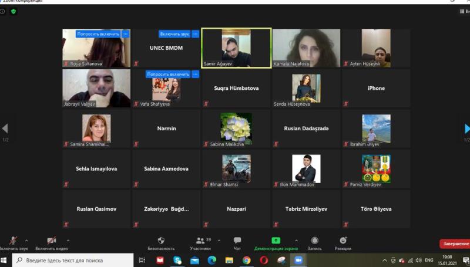Click the Ruslan Qasimov name tile
The image size is (470, 267).
tap(96, 209)
